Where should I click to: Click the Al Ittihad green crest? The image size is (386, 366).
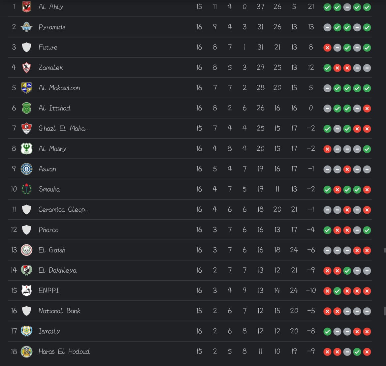(26, 108)
